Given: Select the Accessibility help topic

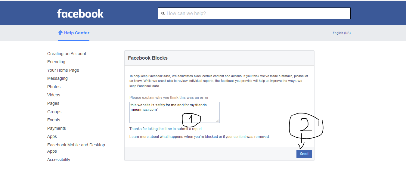Looking at the screenshot, I should click(59, 160).
